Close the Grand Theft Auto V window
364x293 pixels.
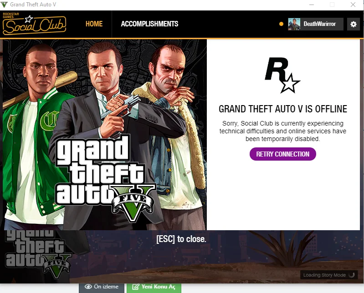tap(353, 5)
